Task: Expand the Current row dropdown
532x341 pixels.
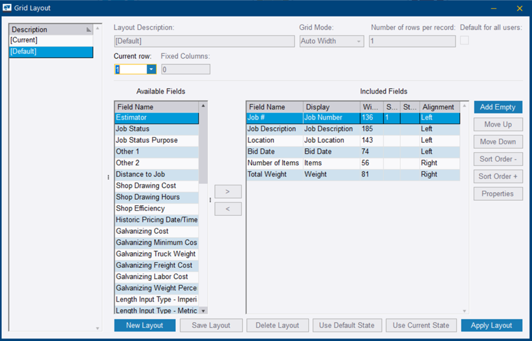Action: [151, 69]
